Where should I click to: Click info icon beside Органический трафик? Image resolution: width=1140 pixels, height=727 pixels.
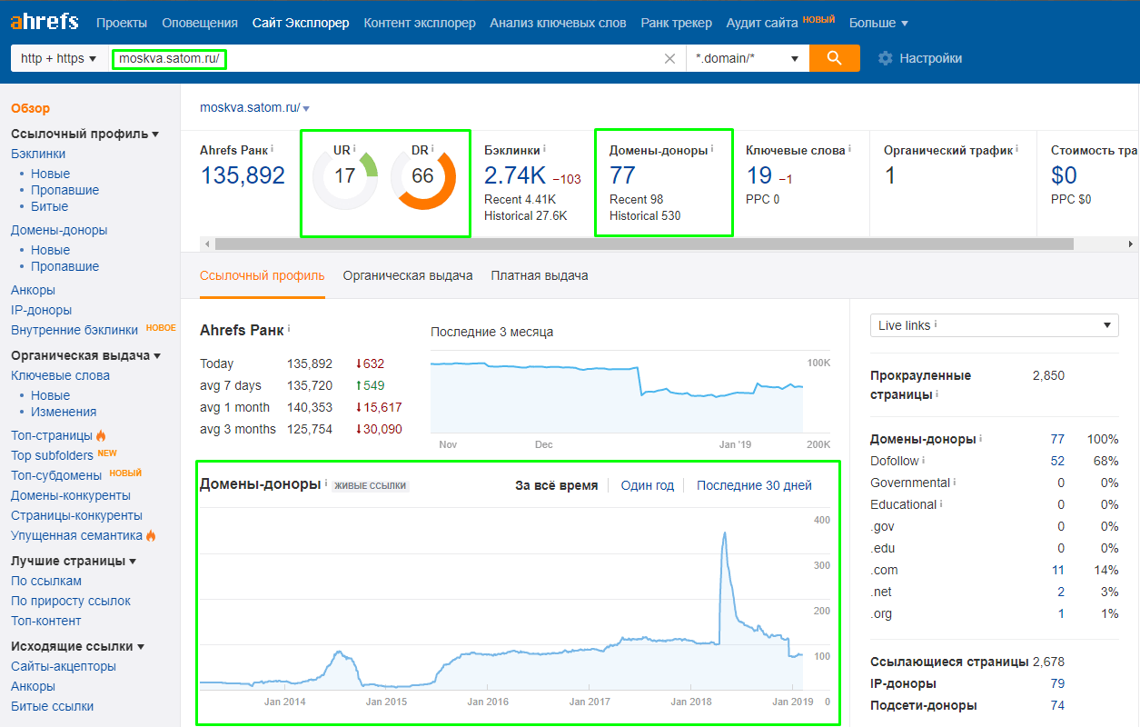coord(1016,150)
